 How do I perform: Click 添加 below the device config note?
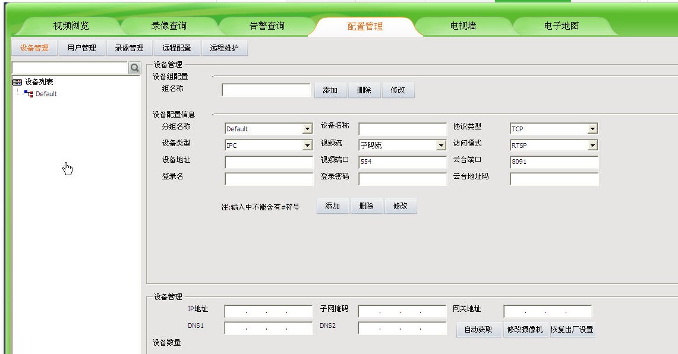pyautogui.click(x=333, y=206)
